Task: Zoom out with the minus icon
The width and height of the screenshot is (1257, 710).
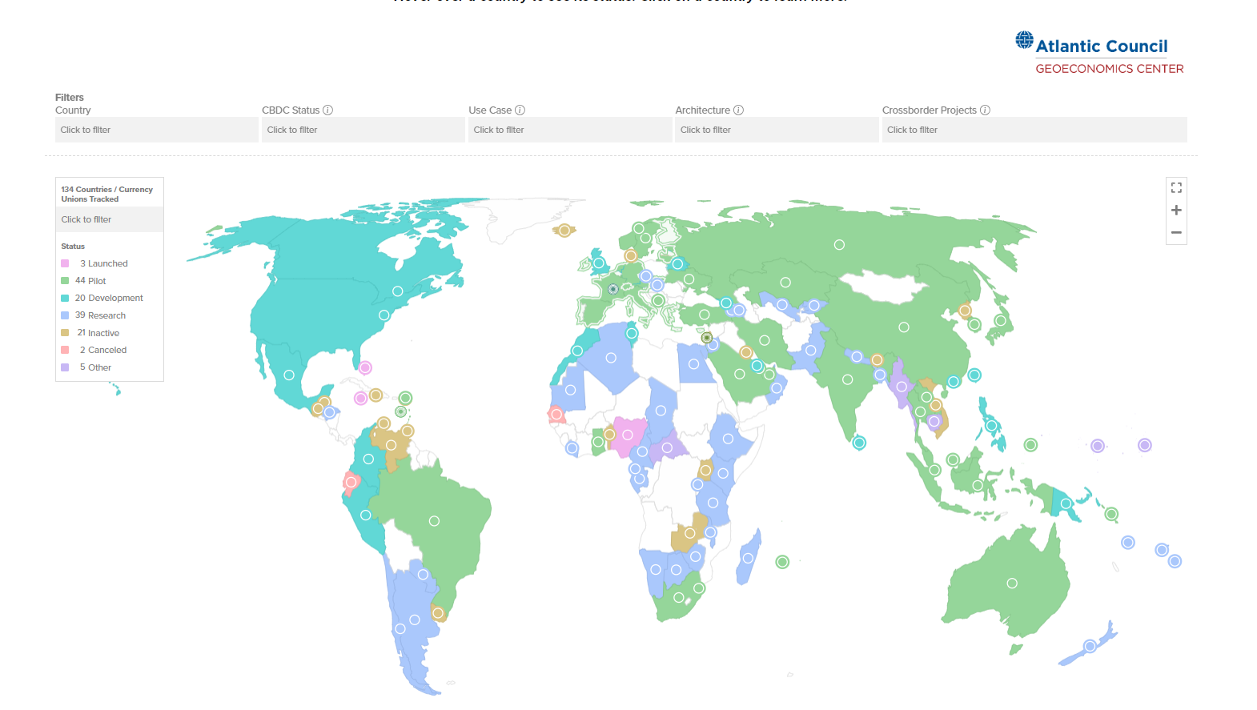Action: pyautogui.click(x=1176, y=233)
